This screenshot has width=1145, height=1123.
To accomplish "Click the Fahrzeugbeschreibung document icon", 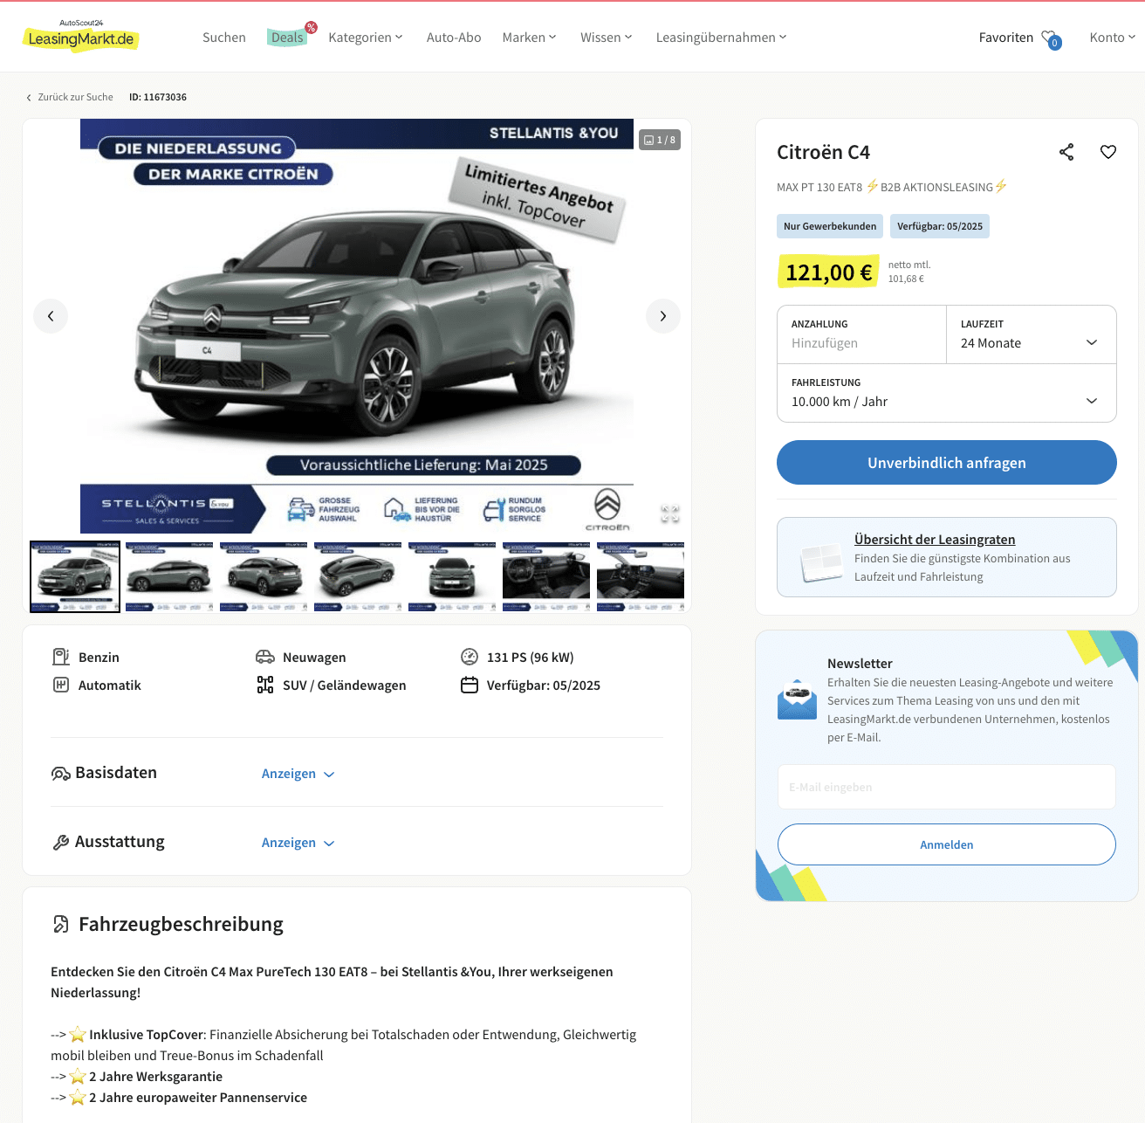I will [x=61, y=924].
